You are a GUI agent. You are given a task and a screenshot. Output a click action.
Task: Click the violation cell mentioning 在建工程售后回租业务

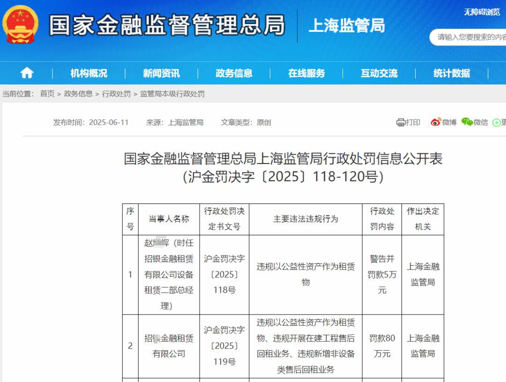pos(305,346)
